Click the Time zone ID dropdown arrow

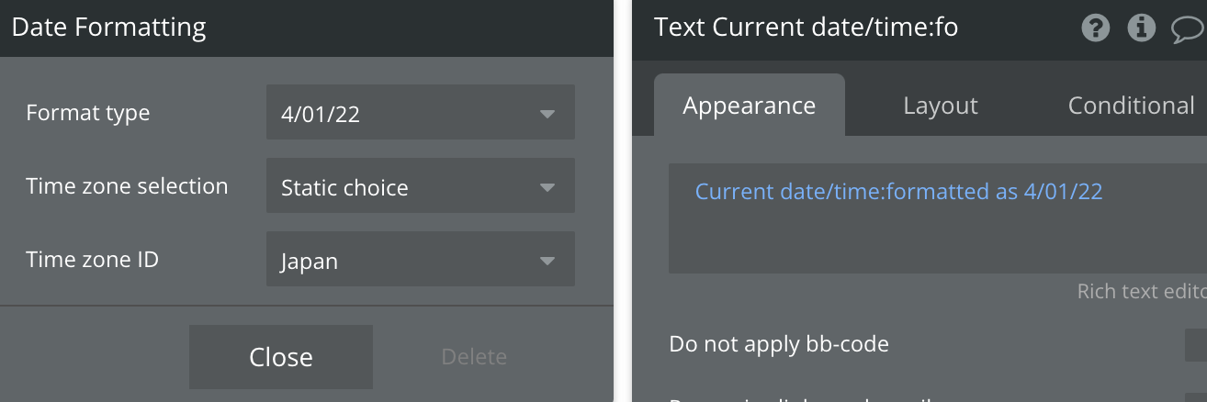click(547, 261)
